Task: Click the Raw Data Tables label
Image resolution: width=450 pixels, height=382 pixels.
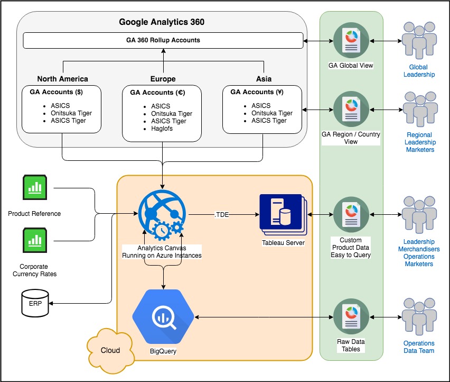Action: pyautogui.click(x=351, y=345)
